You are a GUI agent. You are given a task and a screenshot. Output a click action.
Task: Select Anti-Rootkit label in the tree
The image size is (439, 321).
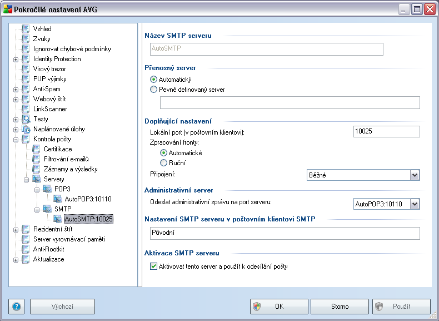pyautogui.click(x=49, y=249)
